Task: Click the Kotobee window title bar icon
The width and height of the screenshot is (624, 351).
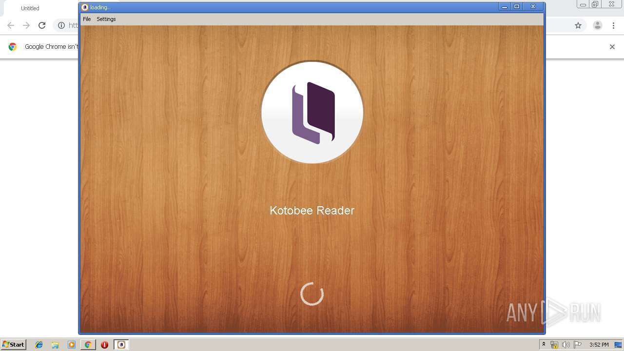Action: coord(85,7)
